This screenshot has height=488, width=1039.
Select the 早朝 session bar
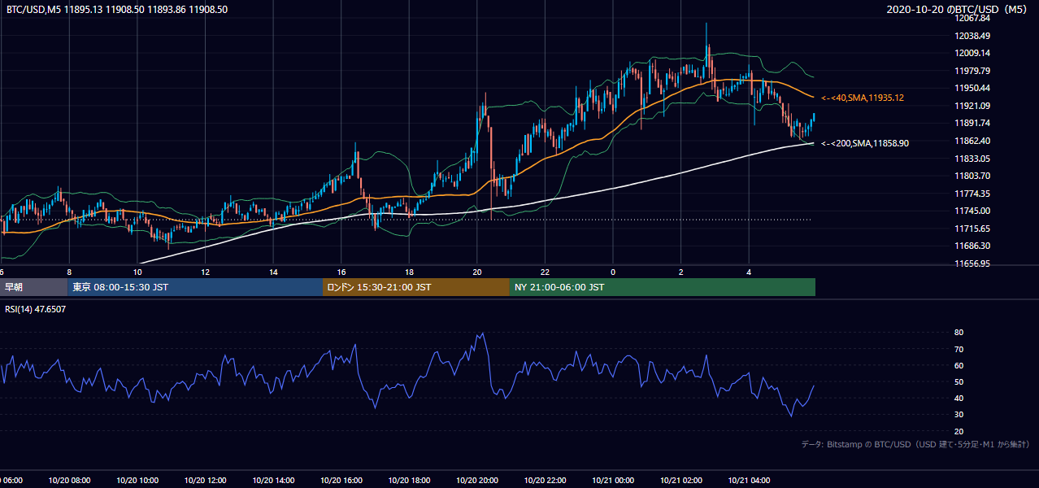(33, 287)
